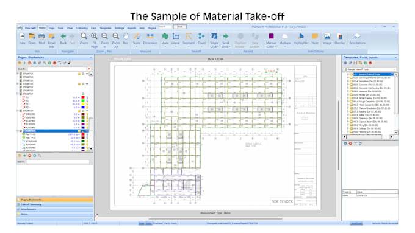
Task: Click the Undo button
Action: (179, 27)
